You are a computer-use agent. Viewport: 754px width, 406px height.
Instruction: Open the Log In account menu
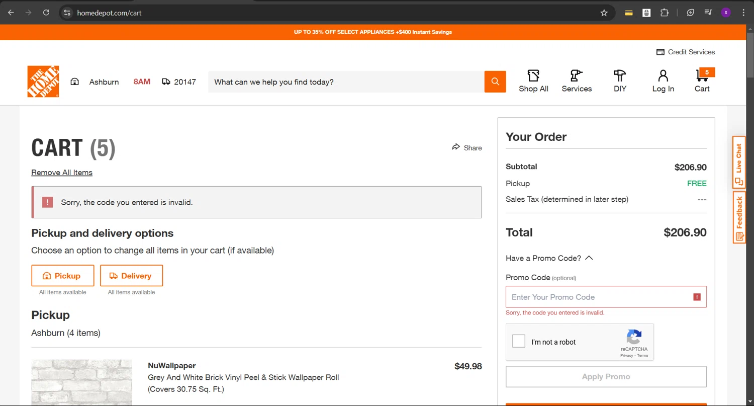coord(663,81)
